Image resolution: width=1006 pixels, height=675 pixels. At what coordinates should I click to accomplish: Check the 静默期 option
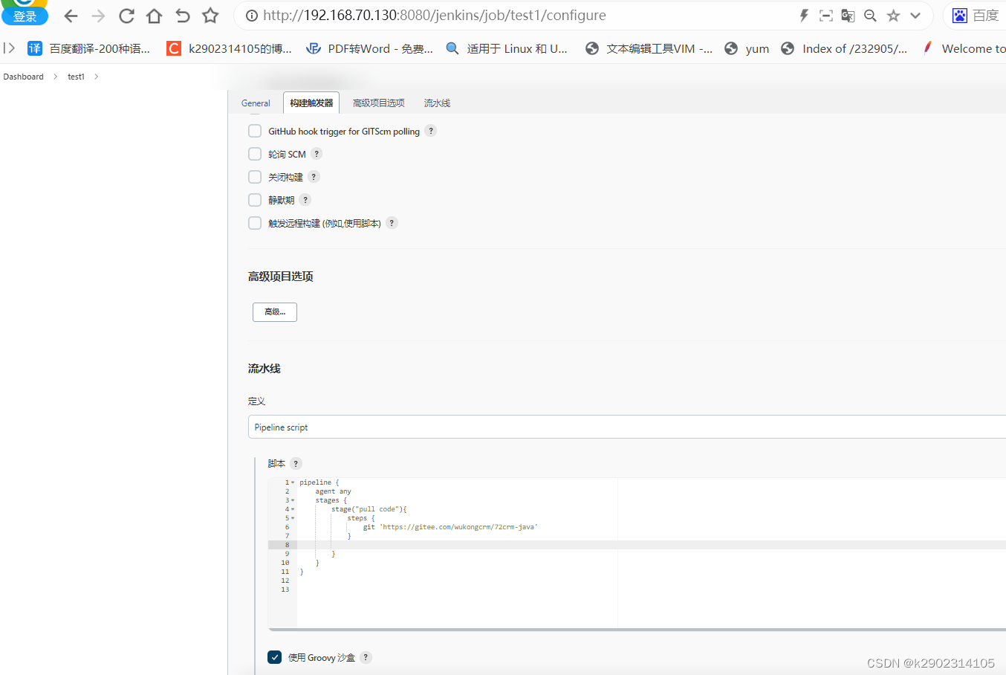(255, 200)
